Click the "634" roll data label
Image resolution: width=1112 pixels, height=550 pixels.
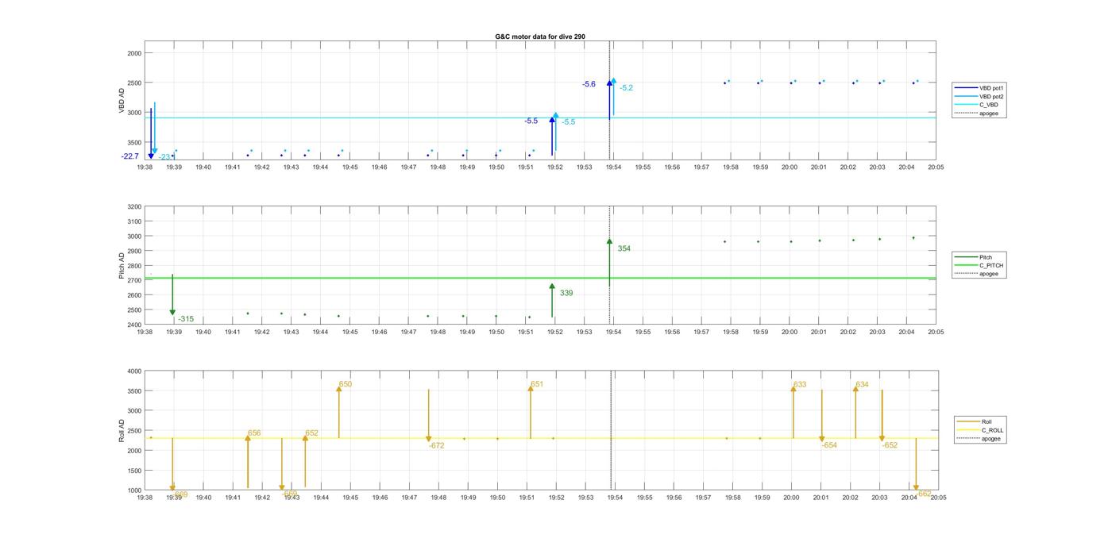[x=863, y=385]
